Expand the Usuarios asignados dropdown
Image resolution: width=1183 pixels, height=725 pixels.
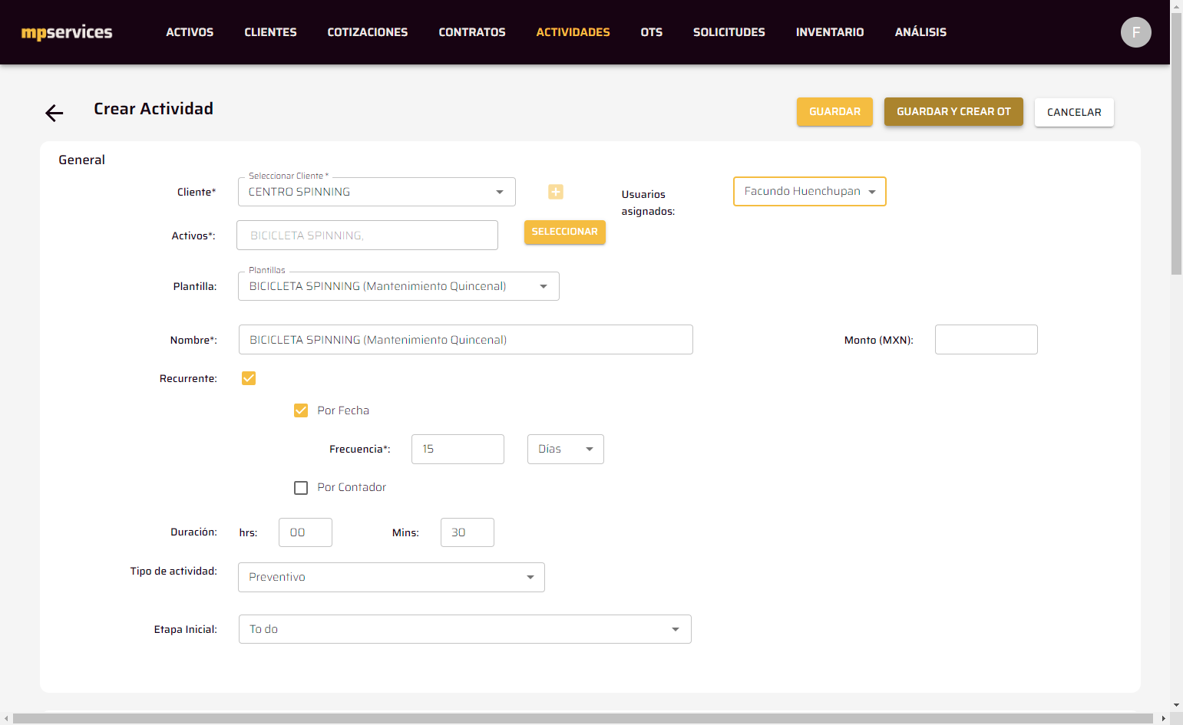(x=810, y=191)
